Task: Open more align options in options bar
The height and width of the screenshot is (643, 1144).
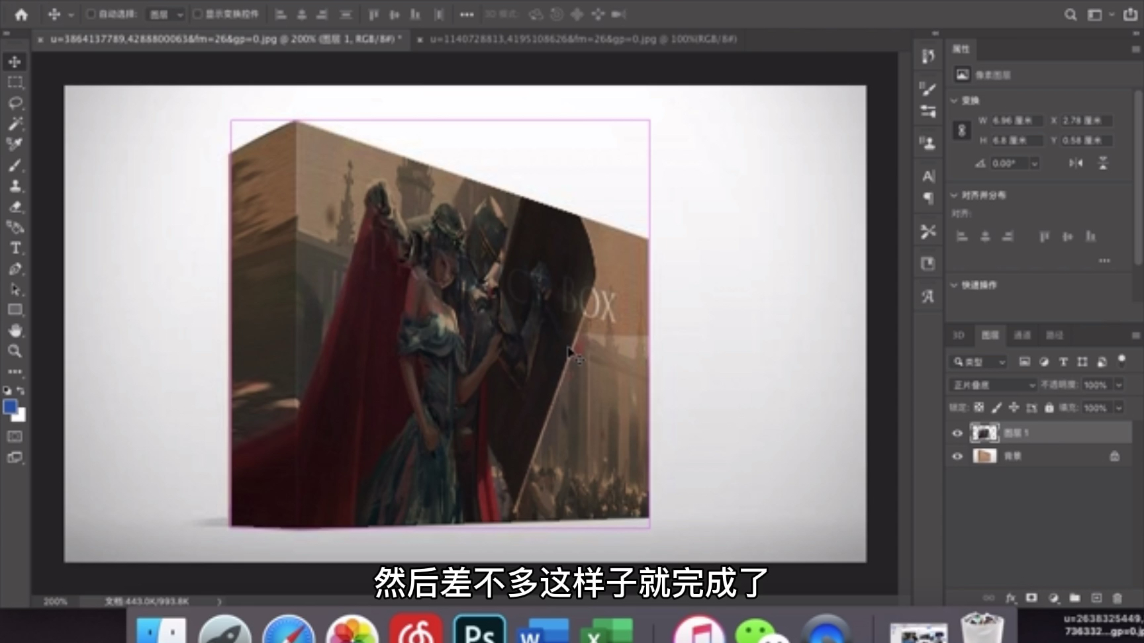Action: [x=467, y=15]
